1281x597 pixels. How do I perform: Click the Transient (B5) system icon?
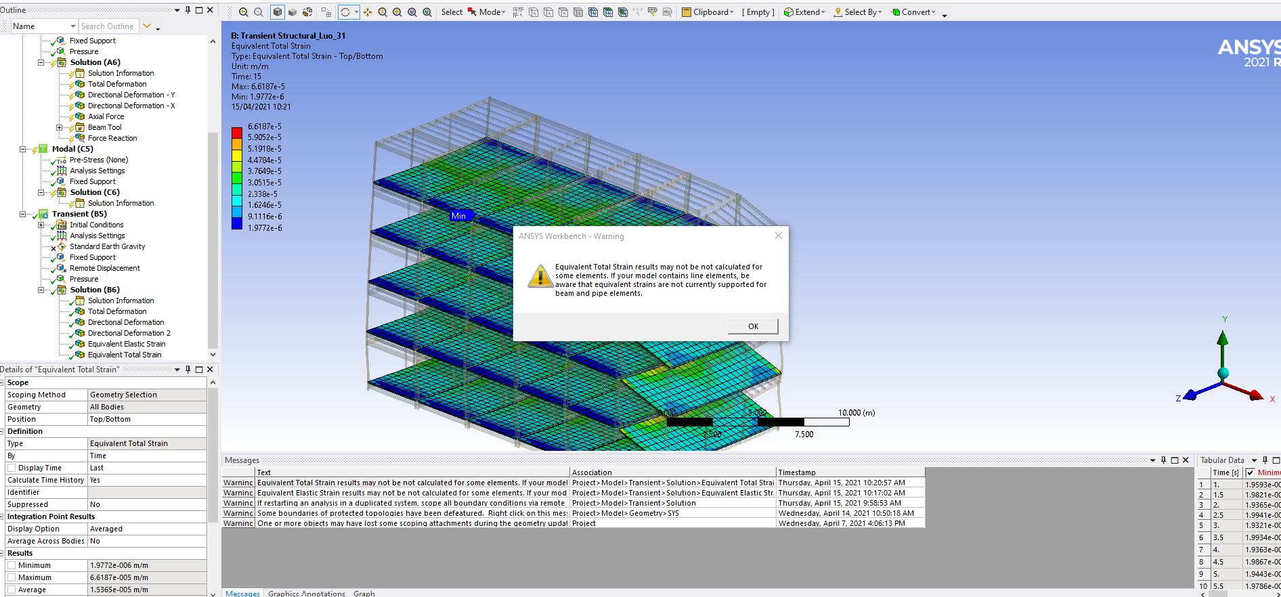tap(43, 214)
